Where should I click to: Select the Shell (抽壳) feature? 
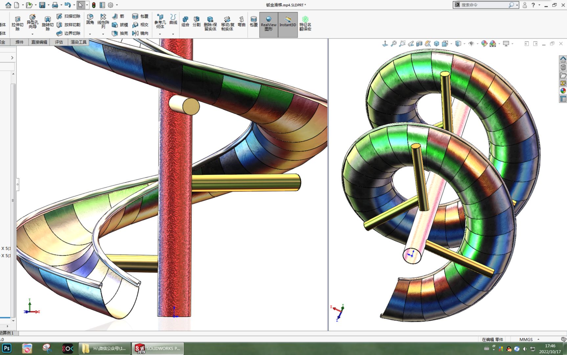click(x=120, y=33)
